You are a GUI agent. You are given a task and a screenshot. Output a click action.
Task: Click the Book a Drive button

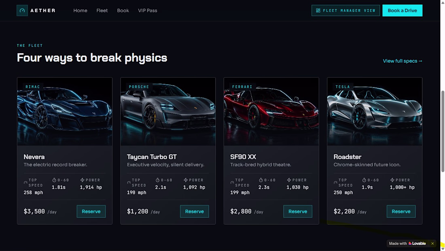point(402,11)
